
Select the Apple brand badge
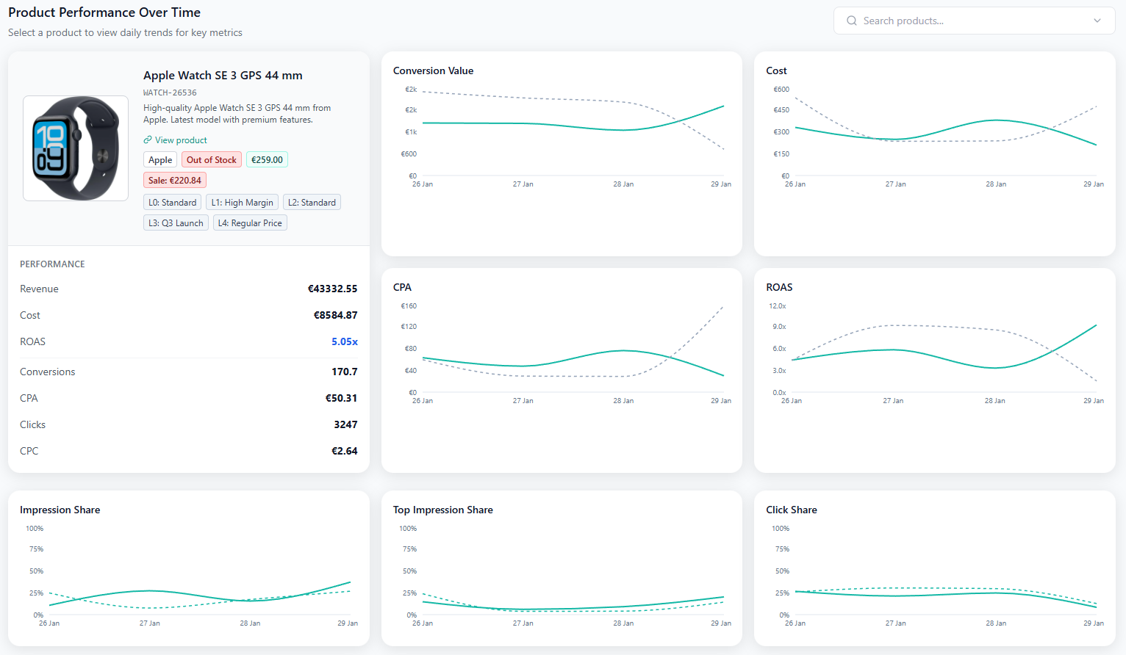159,159
